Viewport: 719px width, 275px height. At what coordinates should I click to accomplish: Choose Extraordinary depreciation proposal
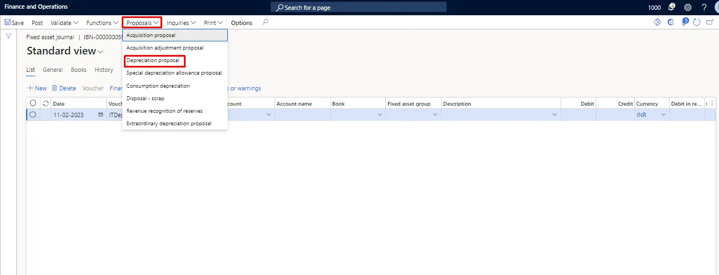[175, 124]
